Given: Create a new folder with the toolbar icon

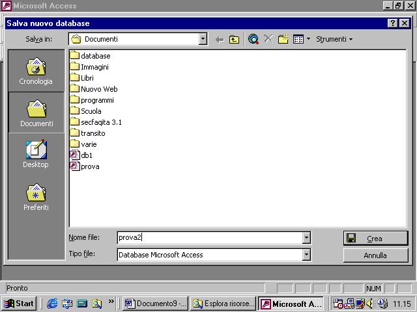Looking at the screenshot, I should tap(283, 39).
